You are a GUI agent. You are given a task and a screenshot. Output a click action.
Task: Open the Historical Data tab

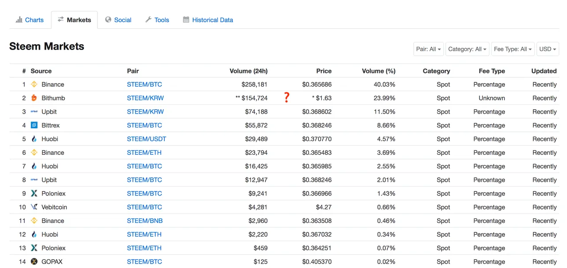click(x=208, y=20)
